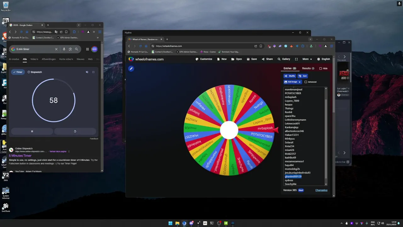Save the current wheel

pyautogui.click(x=252, y=59)
